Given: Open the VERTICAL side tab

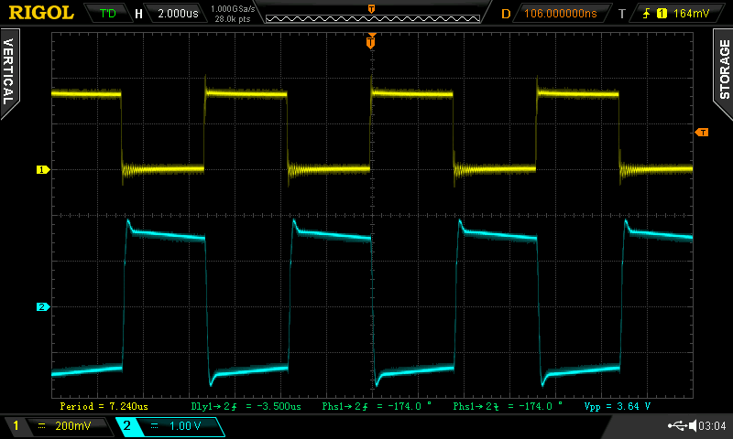Looking at the screenshot, I should 9,72.
